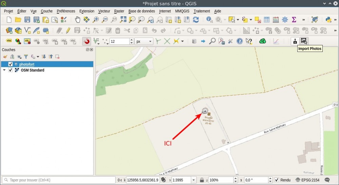The width and height of the screenshot is (339, 185).
Task: Click the locator search field
Action: (59, 180)
